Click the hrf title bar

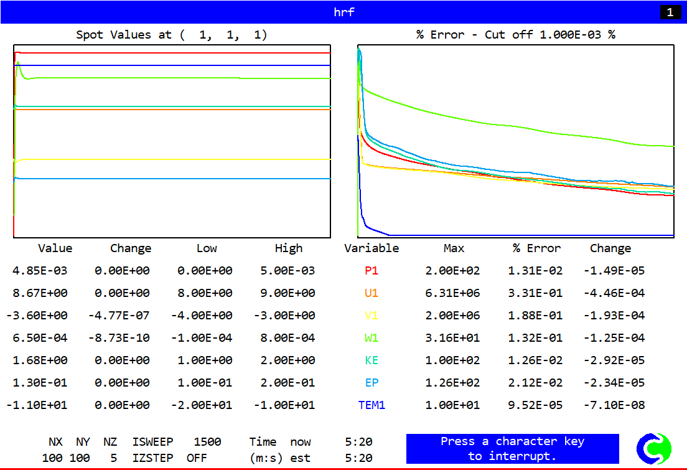343,12
